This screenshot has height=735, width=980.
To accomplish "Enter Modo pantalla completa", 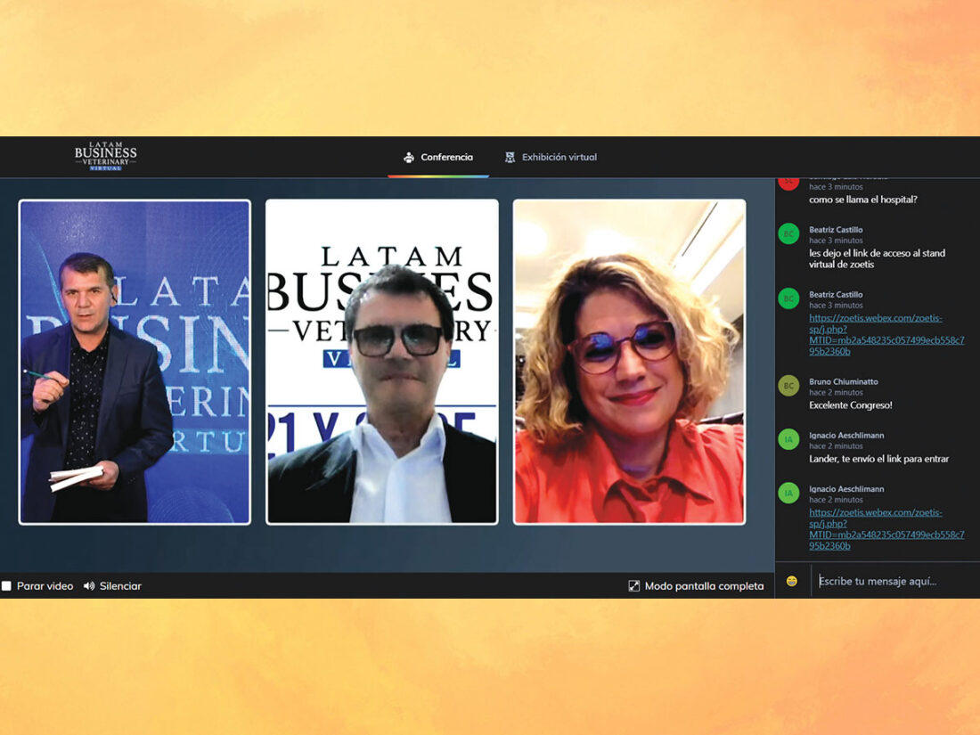I will coord(704,586).
